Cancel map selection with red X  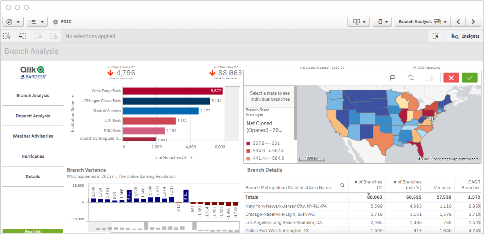click(x=451, y=78)
